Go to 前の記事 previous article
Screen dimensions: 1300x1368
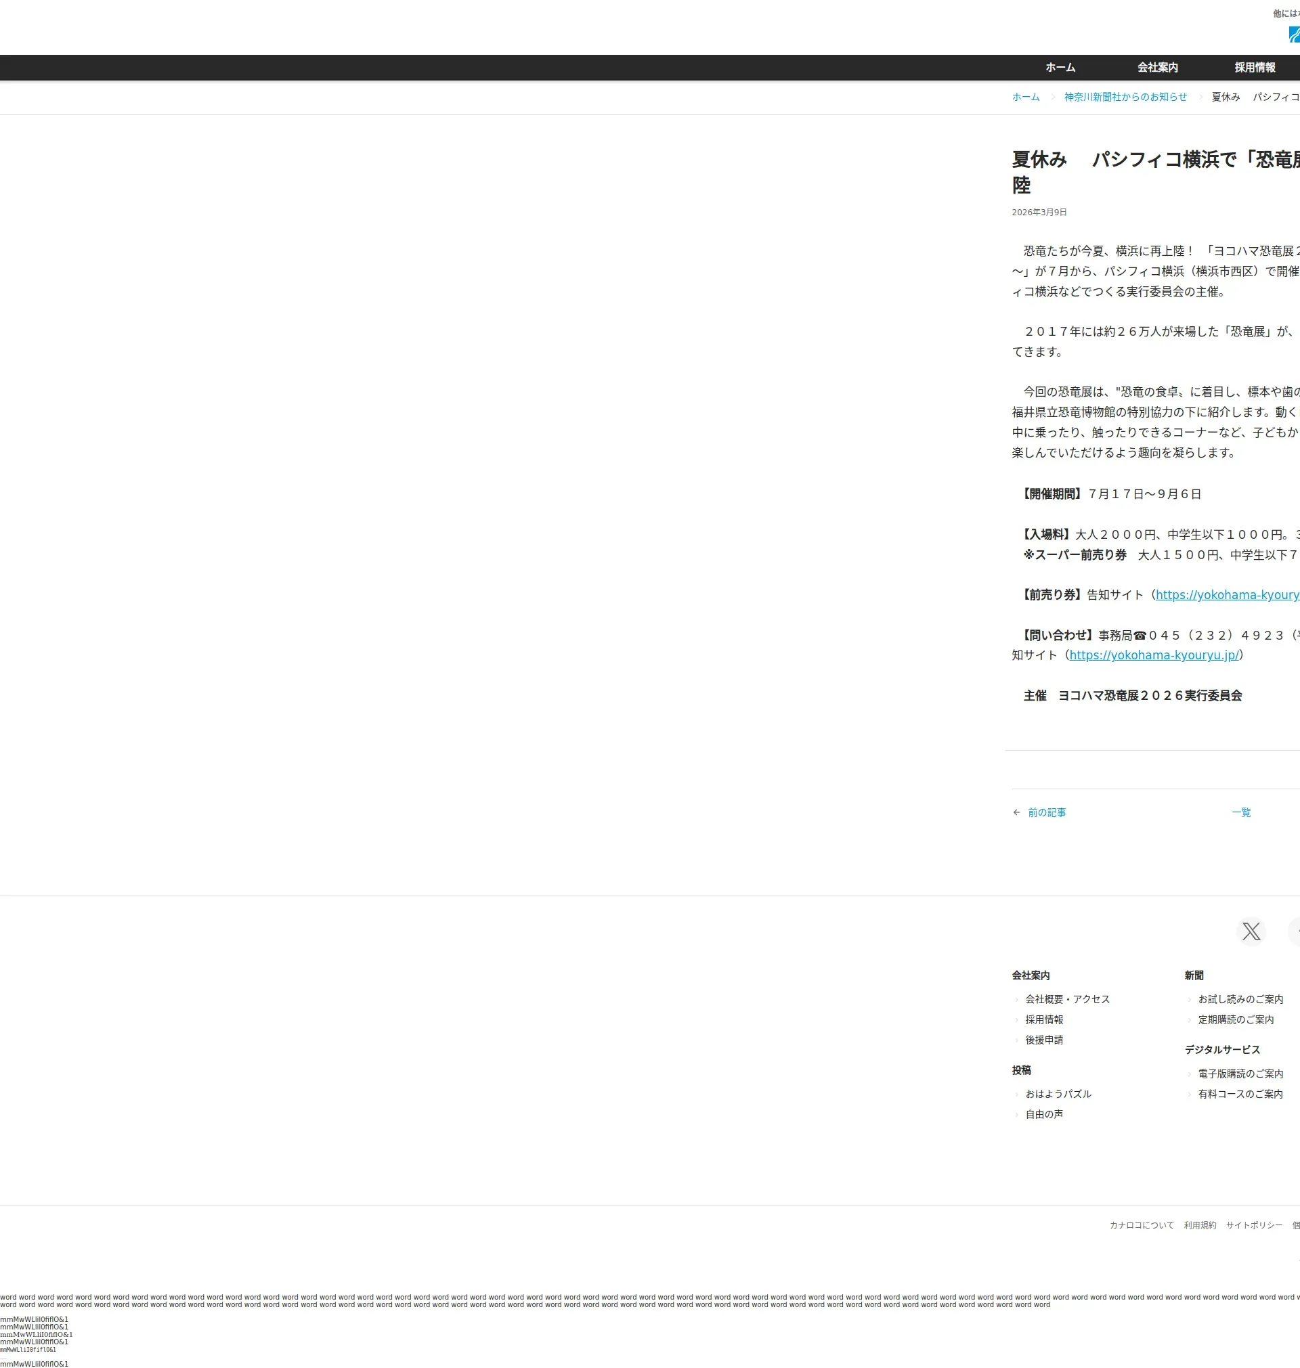coord(1046,812)
